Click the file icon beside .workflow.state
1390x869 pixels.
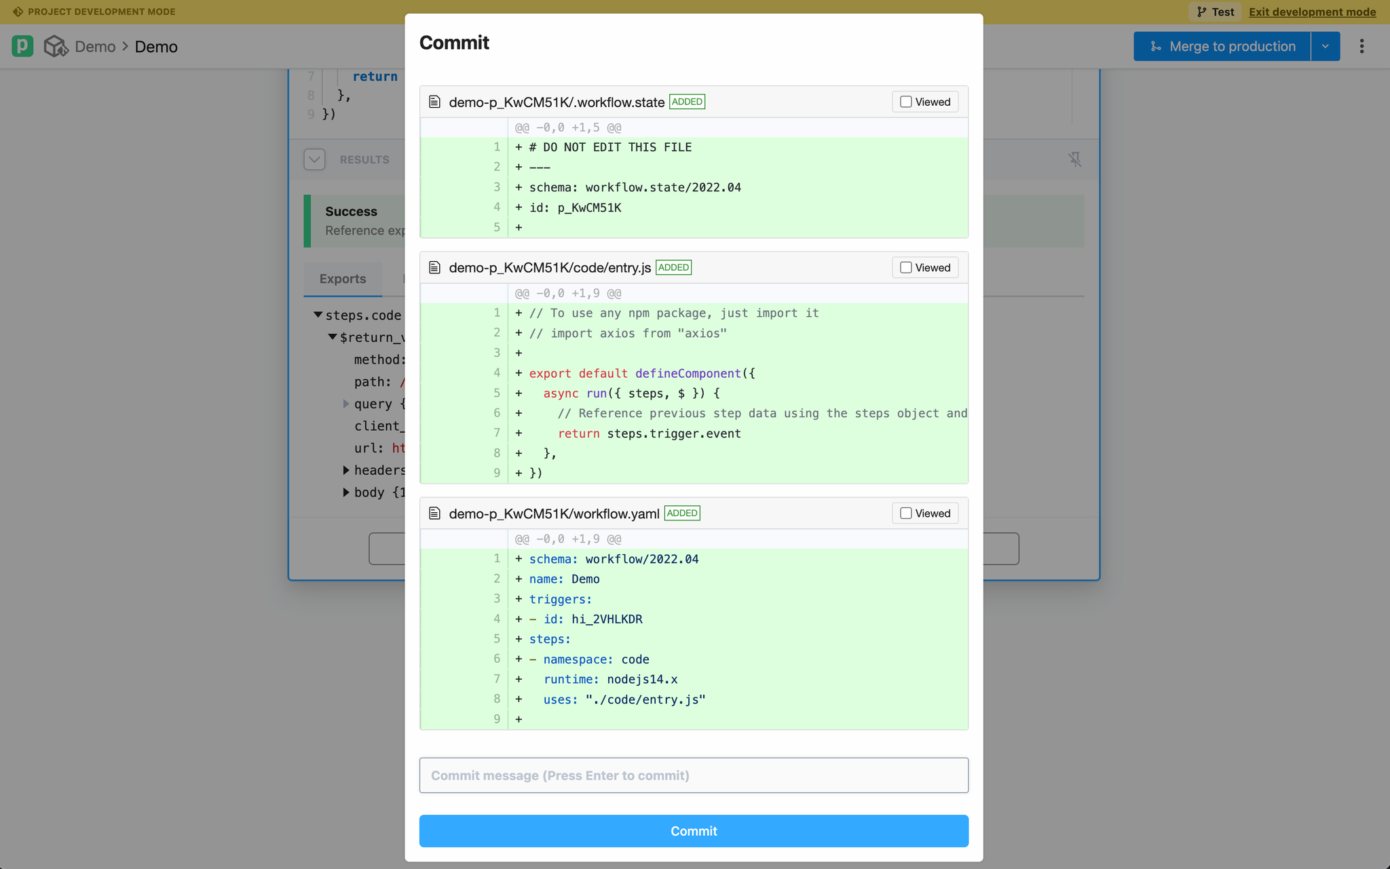click(x=435, y=102)
